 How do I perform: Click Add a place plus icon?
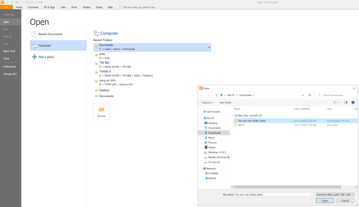point(34,57)
